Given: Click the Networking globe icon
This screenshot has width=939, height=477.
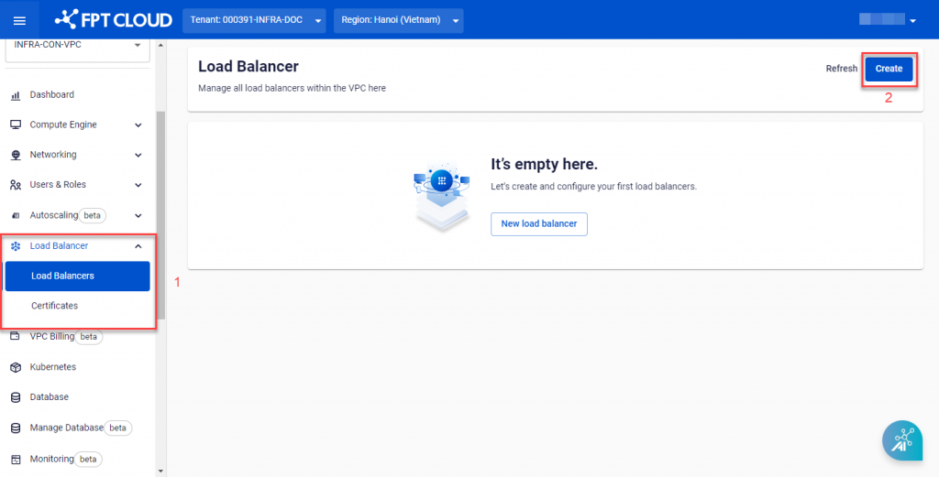Looking at the screenshot, I should tap(16, 156).
